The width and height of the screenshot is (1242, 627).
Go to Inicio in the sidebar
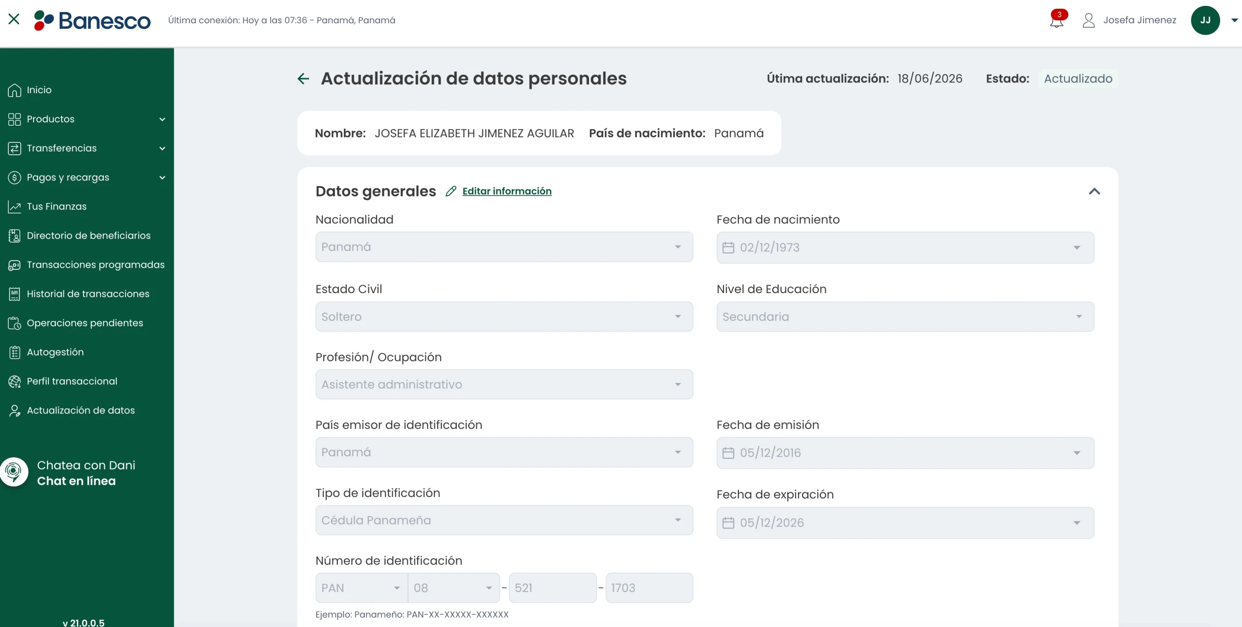coord(39,90)
